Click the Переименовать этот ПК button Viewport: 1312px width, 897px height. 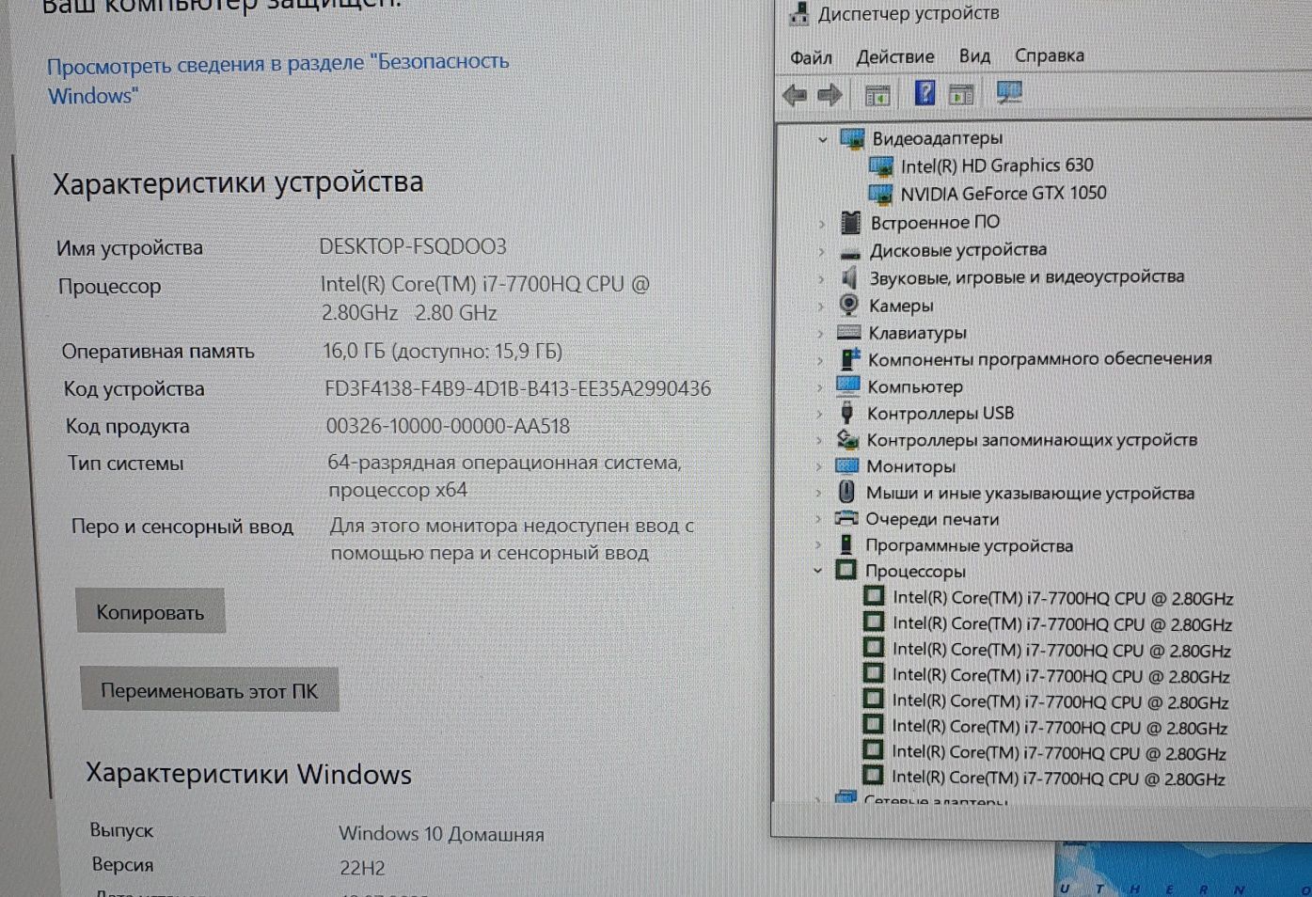coord(209,690)
